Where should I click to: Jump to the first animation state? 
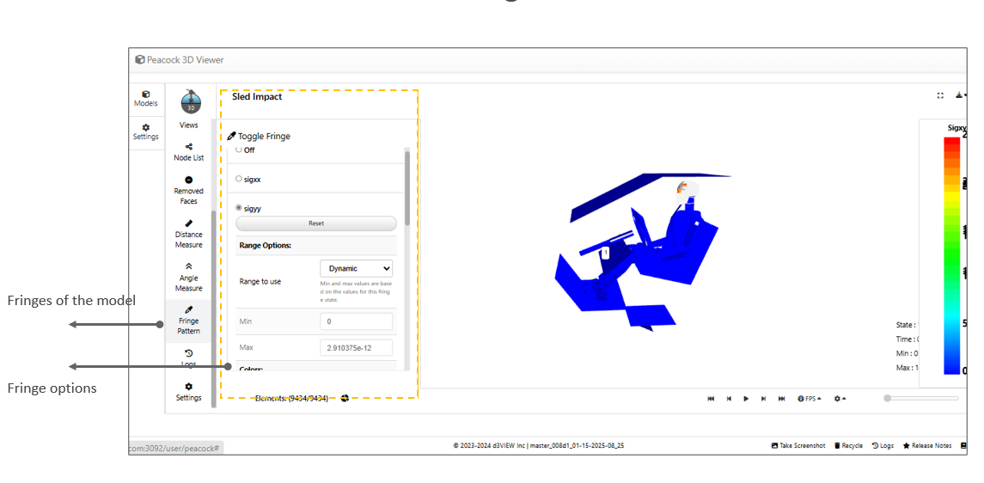point(711,398)
